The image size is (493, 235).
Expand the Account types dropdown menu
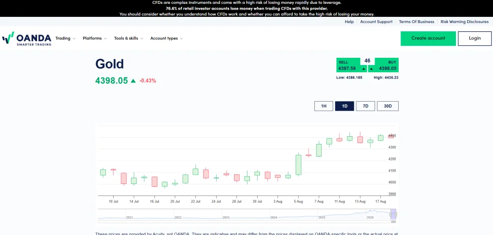(x=167, y=39)
